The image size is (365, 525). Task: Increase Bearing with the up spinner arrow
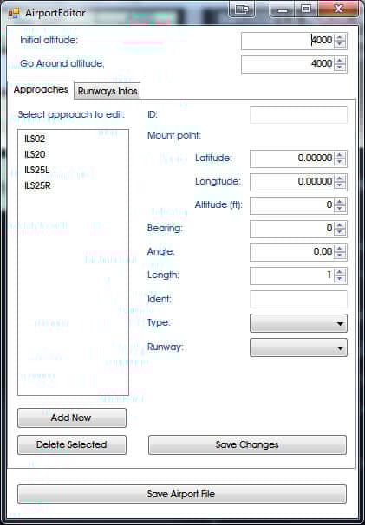tap(340, 225)
